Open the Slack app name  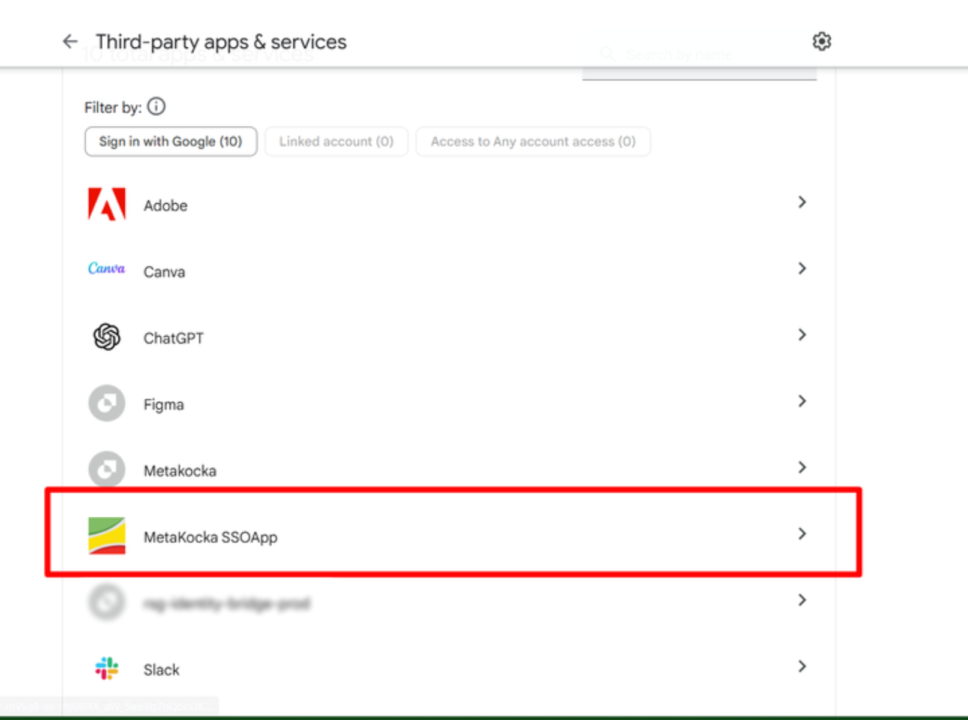tap(161, 670)
